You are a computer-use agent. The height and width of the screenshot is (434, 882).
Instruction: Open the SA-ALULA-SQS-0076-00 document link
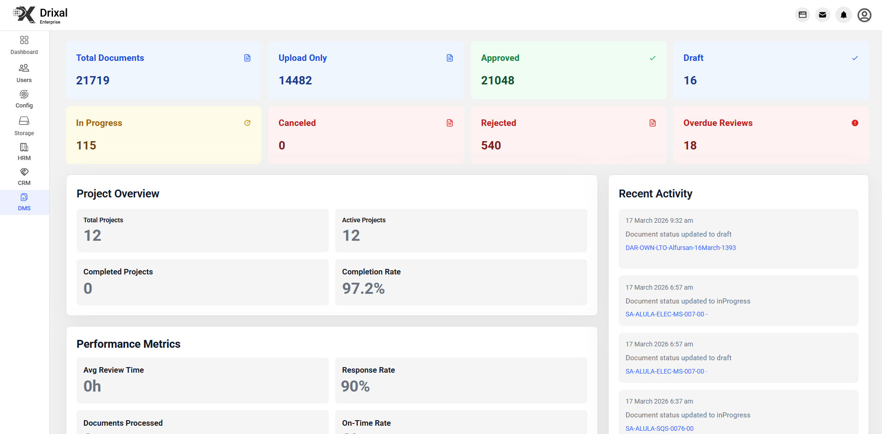click(x=659, y=428)
